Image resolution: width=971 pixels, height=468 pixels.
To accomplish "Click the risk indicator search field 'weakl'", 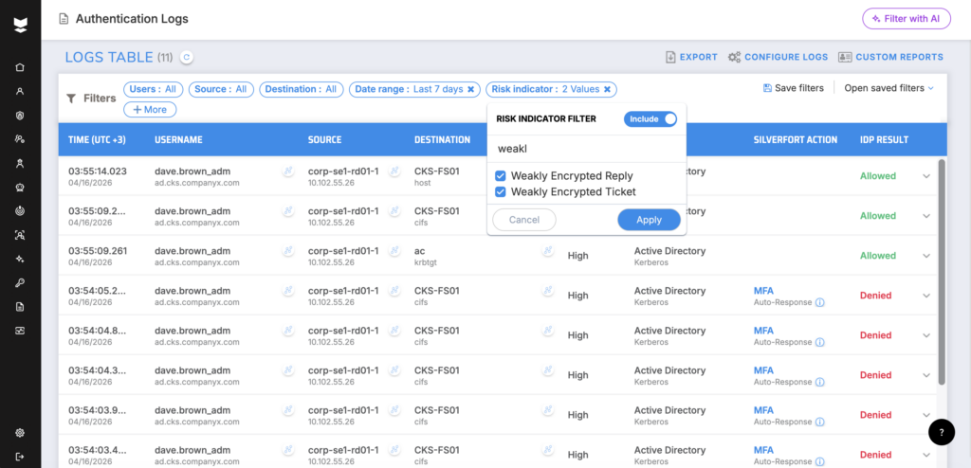I will 586,149.
